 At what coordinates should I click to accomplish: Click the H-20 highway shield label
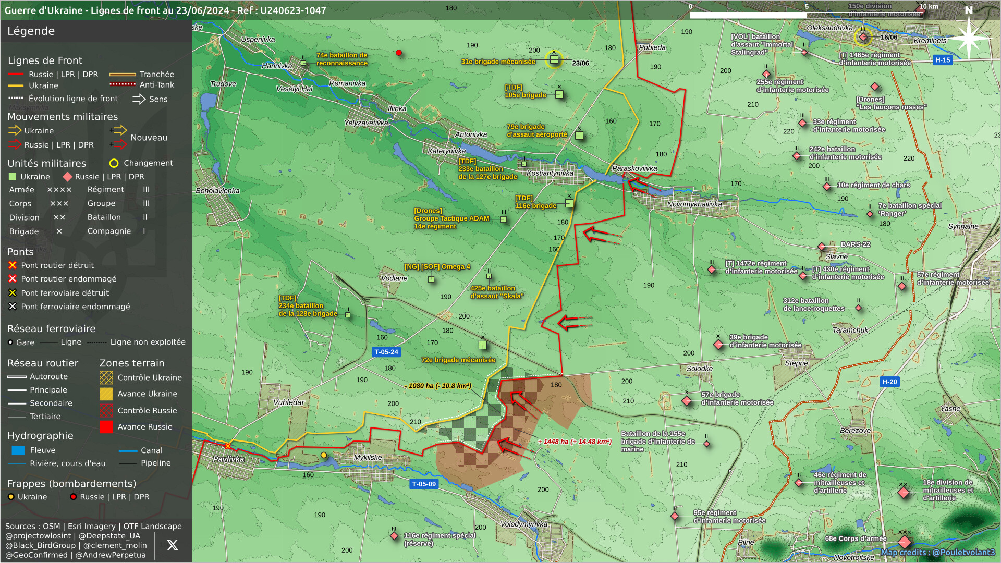tap(889, 382)
